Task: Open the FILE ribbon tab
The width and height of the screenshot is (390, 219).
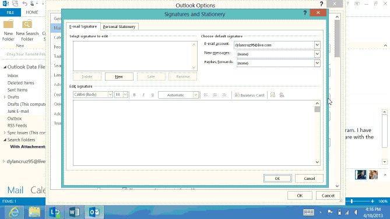Action: pyautogui.click(x=10, y=12)
